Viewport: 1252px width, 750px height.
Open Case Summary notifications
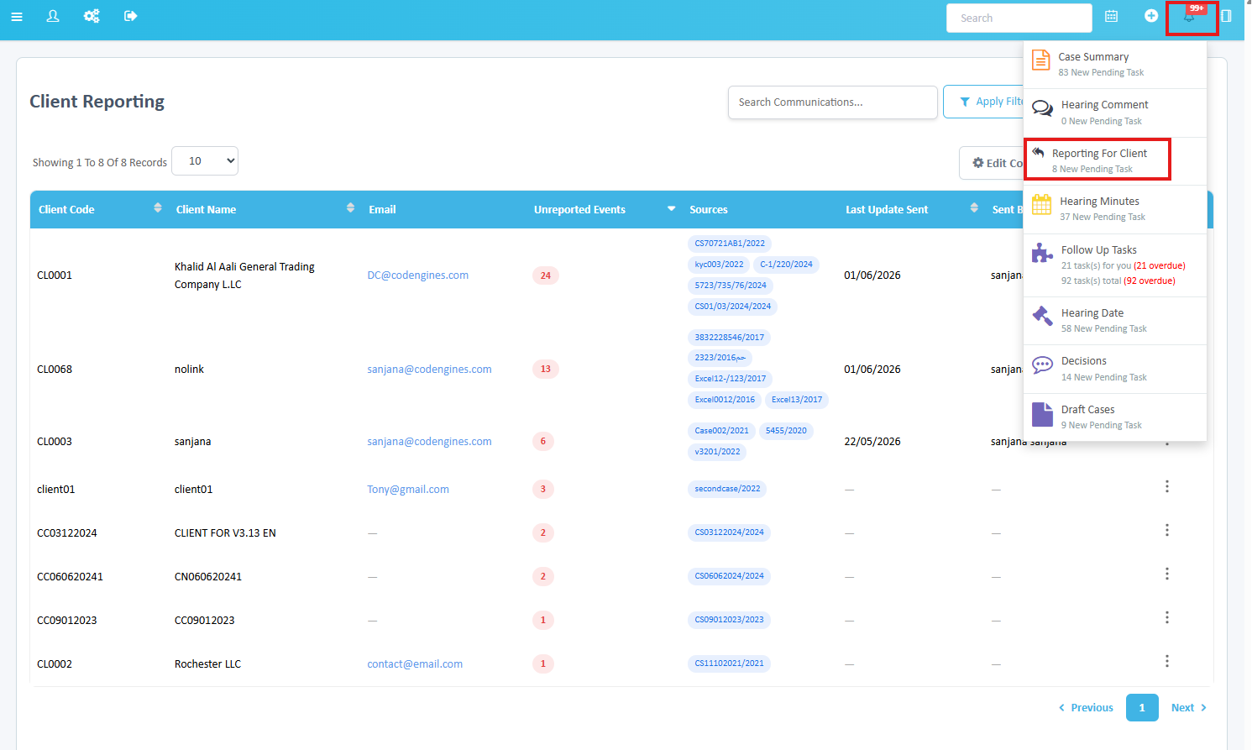[1115, 64]
